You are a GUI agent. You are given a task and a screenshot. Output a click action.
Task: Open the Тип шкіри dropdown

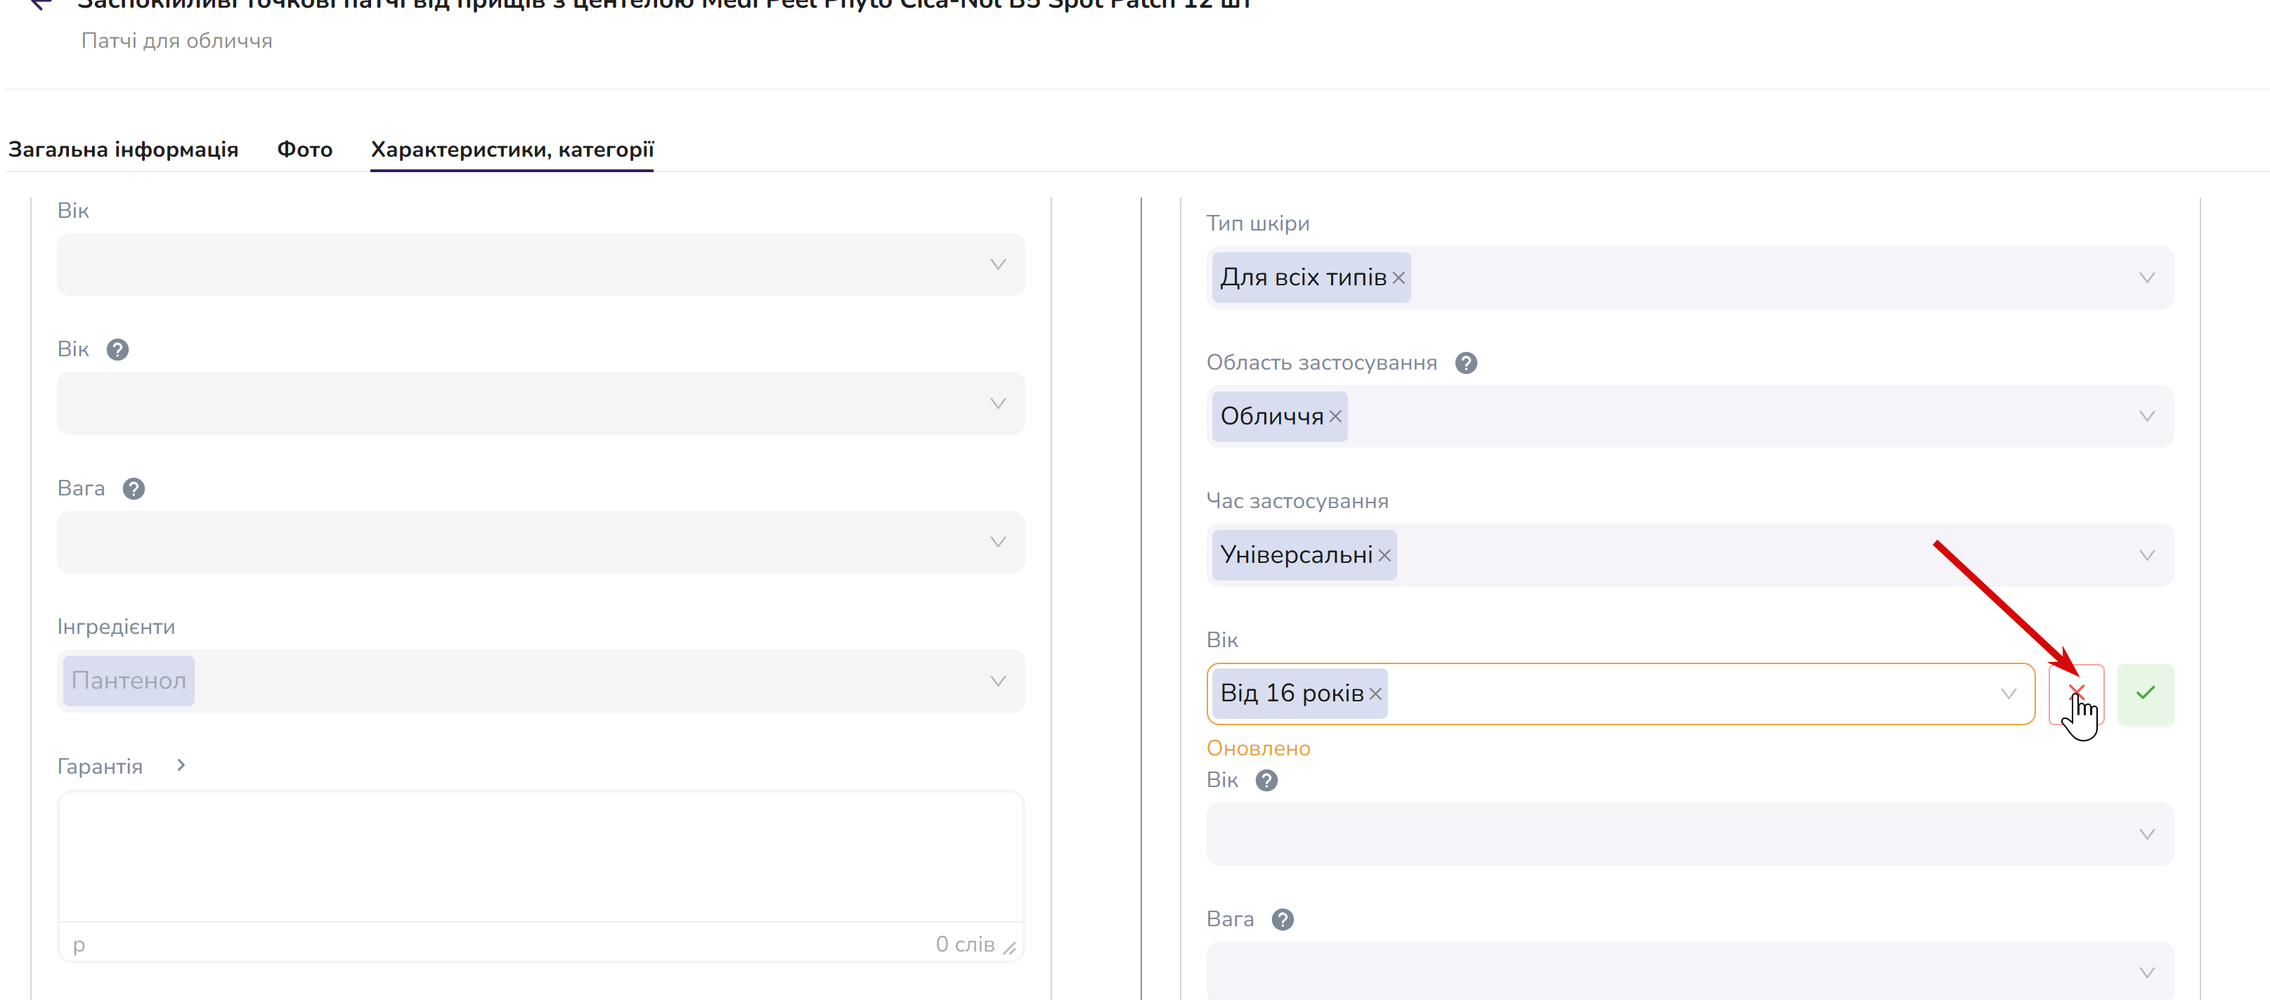1689,278
